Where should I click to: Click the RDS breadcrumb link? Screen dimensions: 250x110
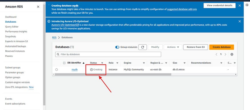click(54, 37)
